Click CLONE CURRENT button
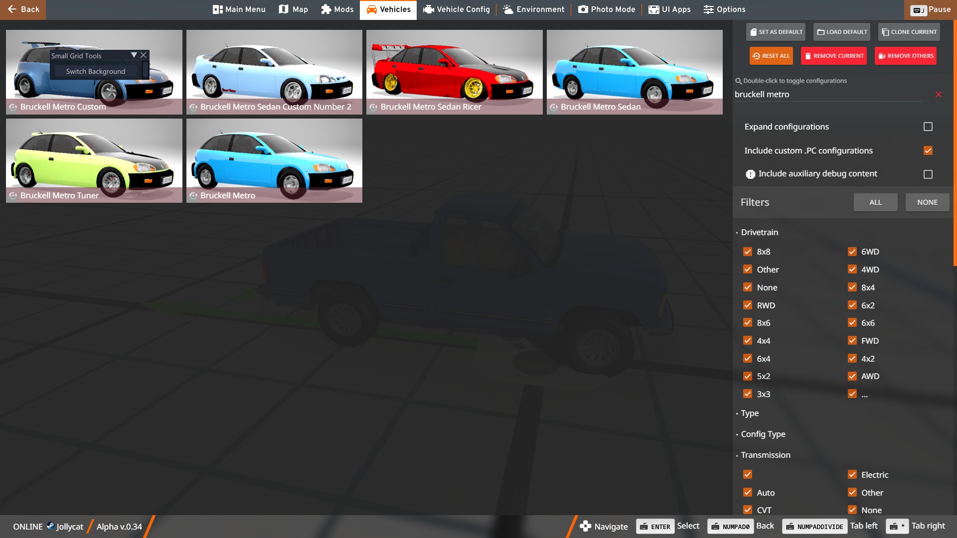This screenshot has width=957, height=538. [909, 32]
